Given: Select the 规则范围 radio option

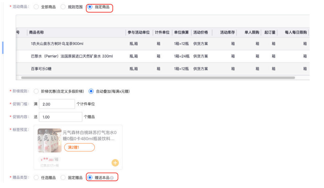Looking at the screenshot, I should [x=63, y=7].
